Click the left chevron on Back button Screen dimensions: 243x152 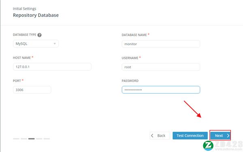point(152,135)
